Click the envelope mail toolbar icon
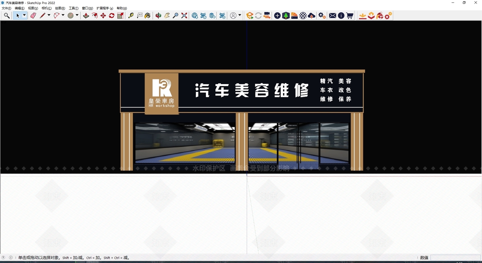 click(333, 16)
